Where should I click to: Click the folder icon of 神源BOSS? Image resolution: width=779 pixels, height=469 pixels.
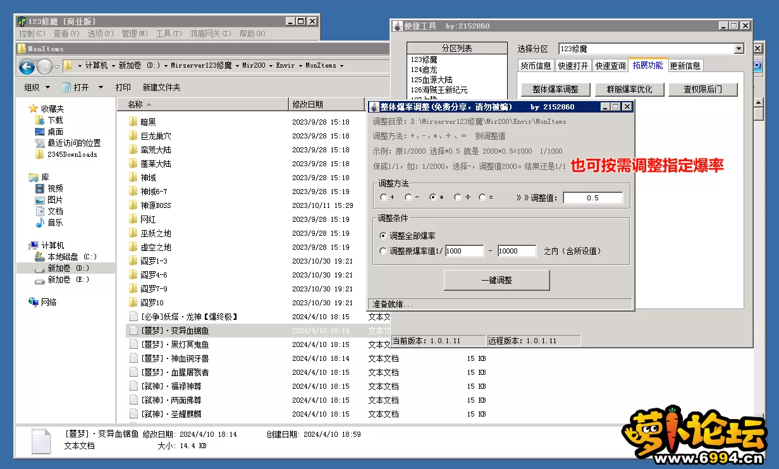133,205
